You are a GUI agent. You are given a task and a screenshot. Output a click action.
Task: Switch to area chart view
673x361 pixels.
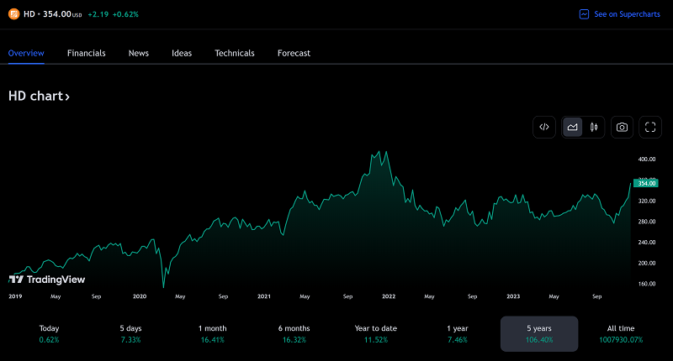coord(572,127)
